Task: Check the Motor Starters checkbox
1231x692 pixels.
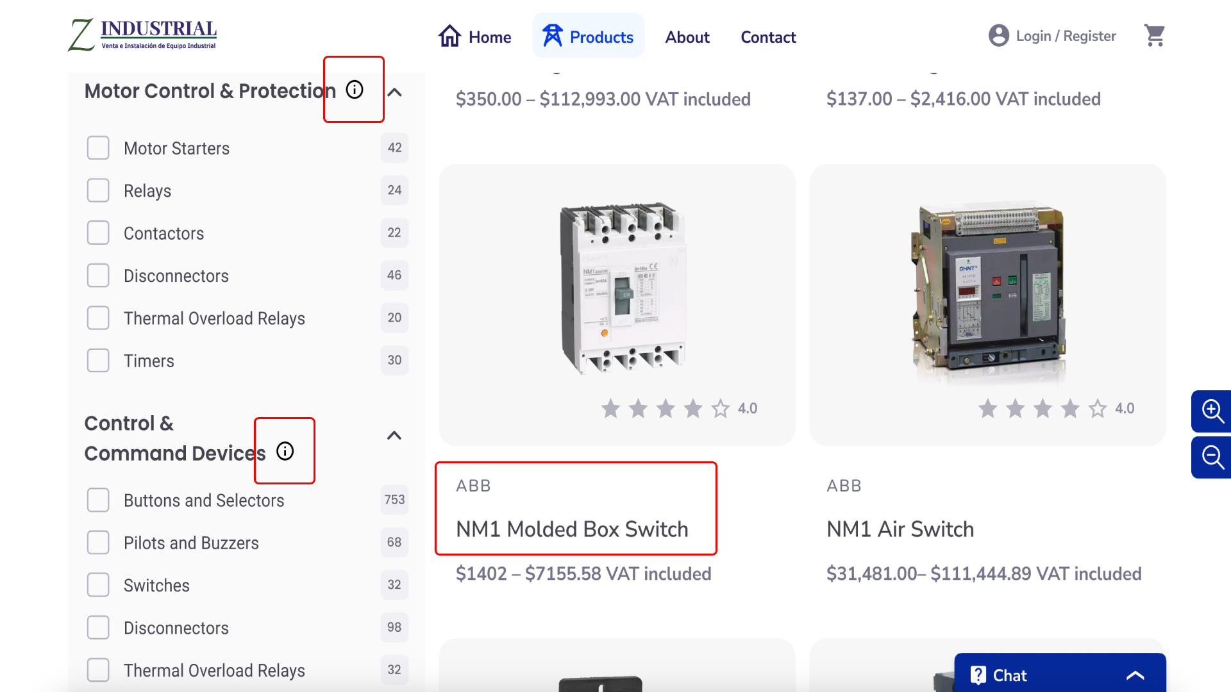Action: click(x=98, y=148)
